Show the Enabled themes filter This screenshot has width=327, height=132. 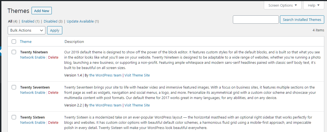coord(28,21)
